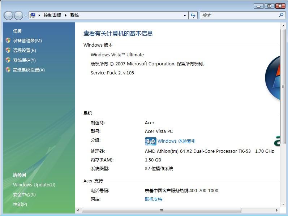Click the shield icon next to 设备管理器(M)
This screenshot has width=288, height=216.
coord(8,41)
